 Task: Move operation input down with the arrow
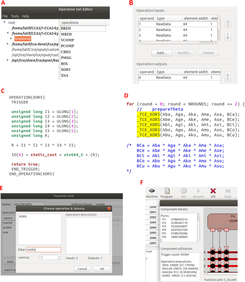click(228, 36)
